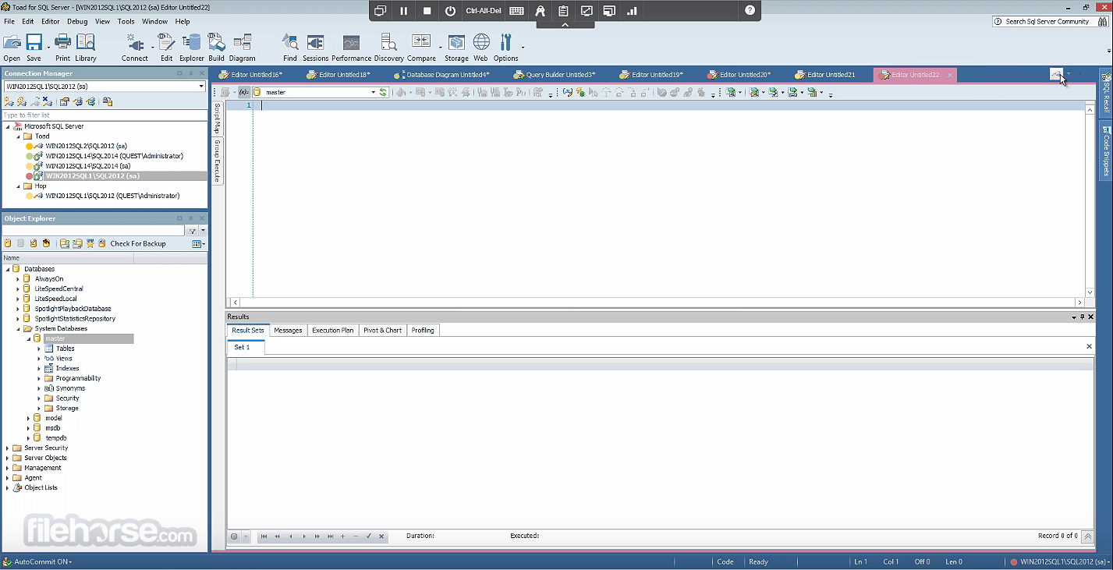Launch the Discovery tool
The height and width of the screenshot is (570, 1113).
point(389,47)
